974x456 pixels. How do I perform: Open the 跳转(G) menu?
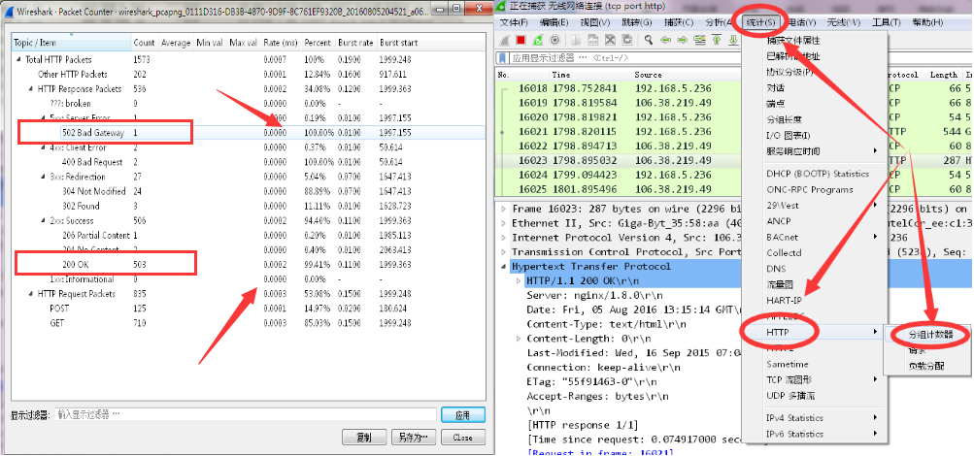pyautogui.click(x=637, y=22)
